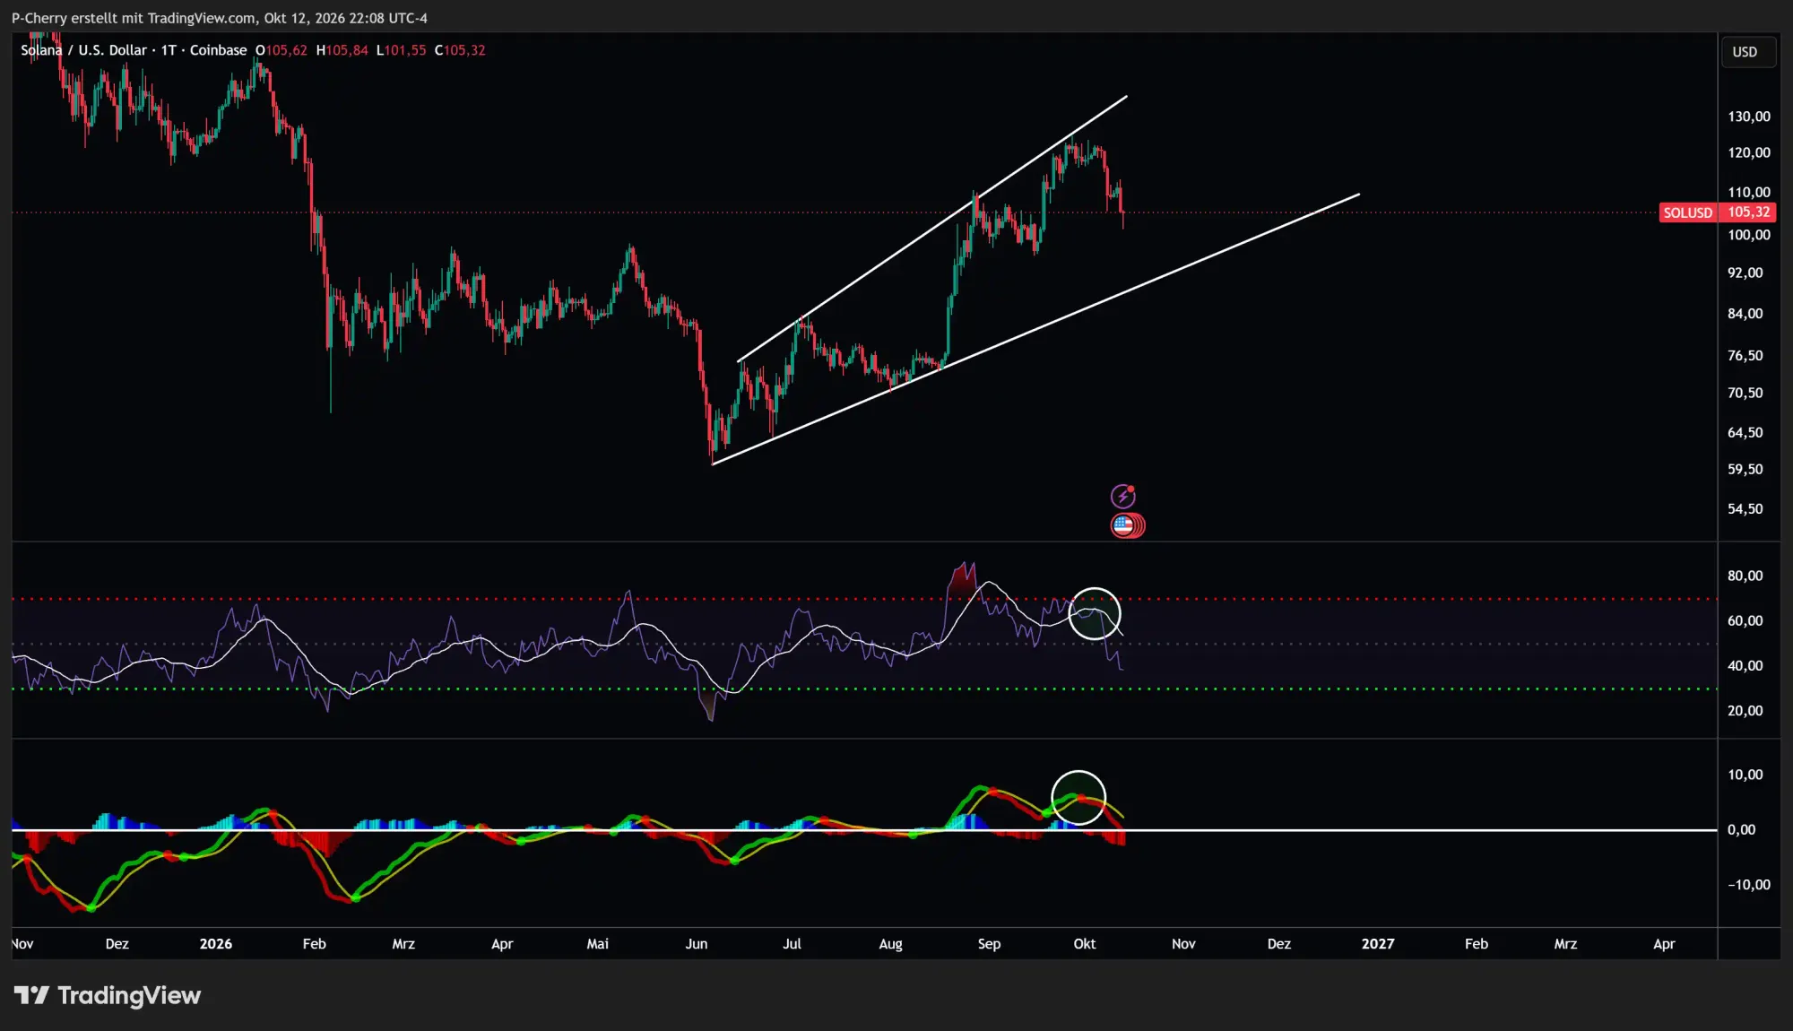Click the Sep label on time axis
Screen dimensions: 1793x1031
989,944
